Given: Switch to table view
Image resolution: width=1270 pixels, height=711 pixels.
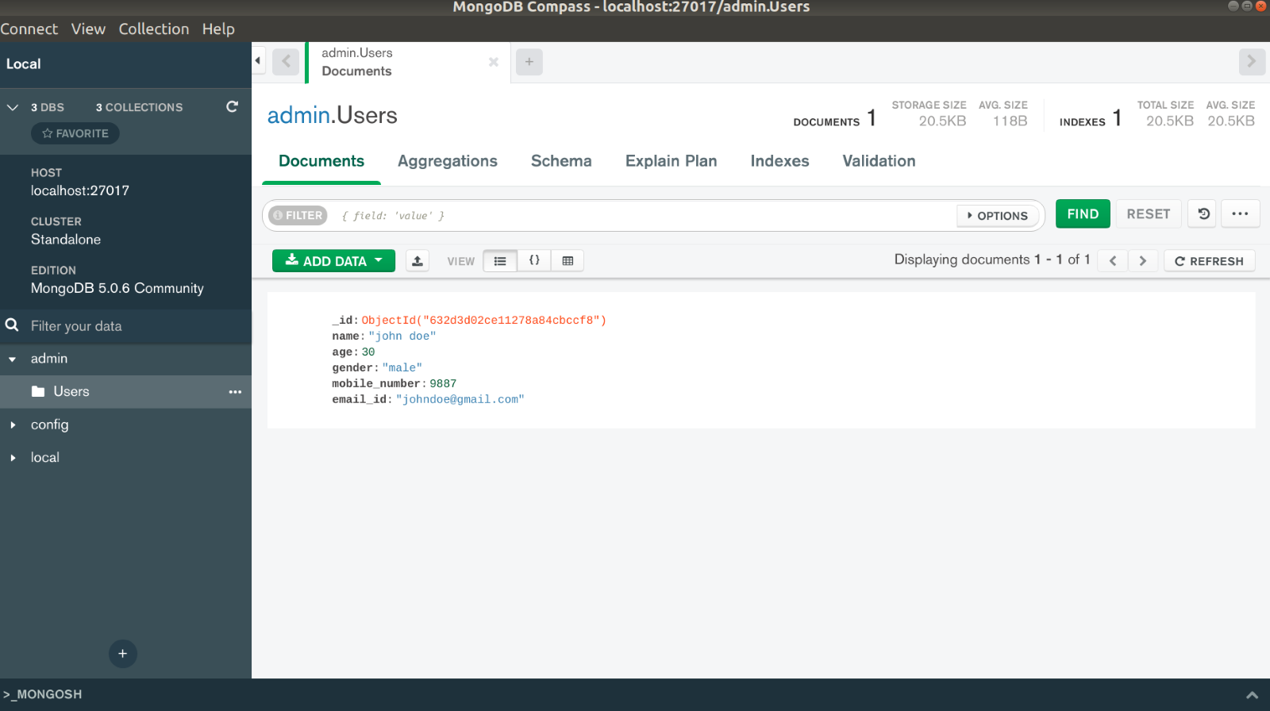Looking at the screenshot, I should 568,261.
